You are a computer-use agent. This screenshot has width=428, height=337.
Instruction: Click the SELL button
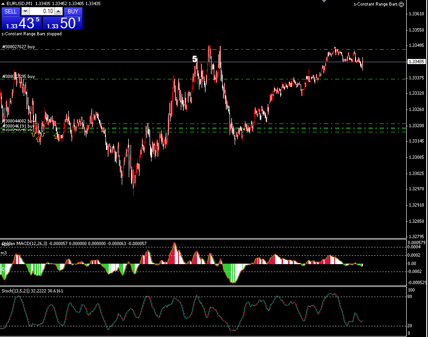coord(11,12)
